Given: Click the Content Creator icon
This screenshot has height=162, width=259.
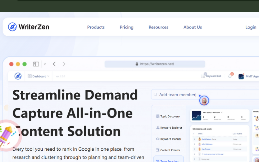Looking at the screenshot, I should [x=158, y=150].
